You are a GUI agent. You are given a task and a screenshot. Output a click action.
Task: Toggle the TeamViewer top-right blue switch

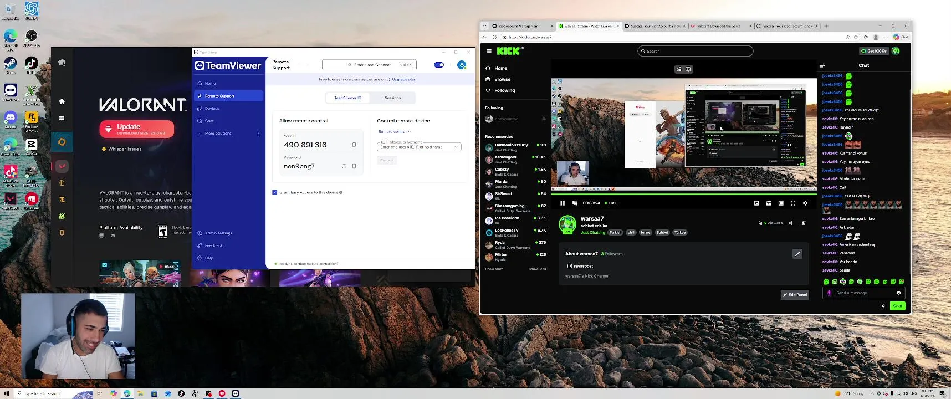pos(439,65)
